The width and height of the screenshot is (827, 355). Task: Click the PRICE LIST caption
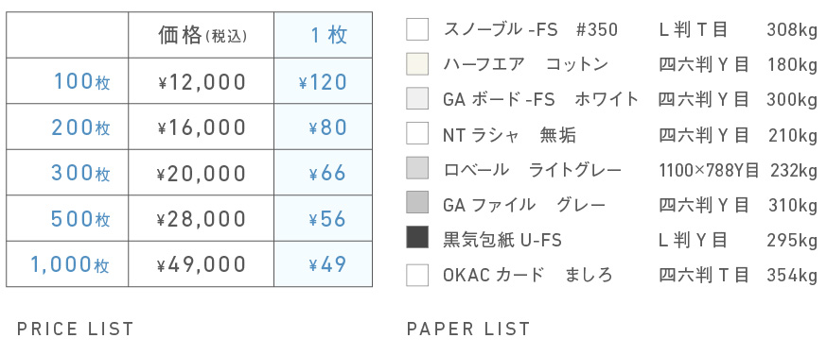coord(76,330)
